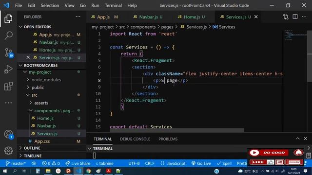
Task: Expand the Timeline section
Action: tap(20, 156)
